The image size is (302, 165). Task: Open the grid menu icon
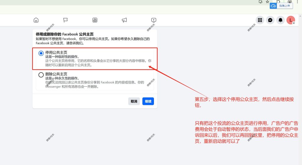(260, 20)
